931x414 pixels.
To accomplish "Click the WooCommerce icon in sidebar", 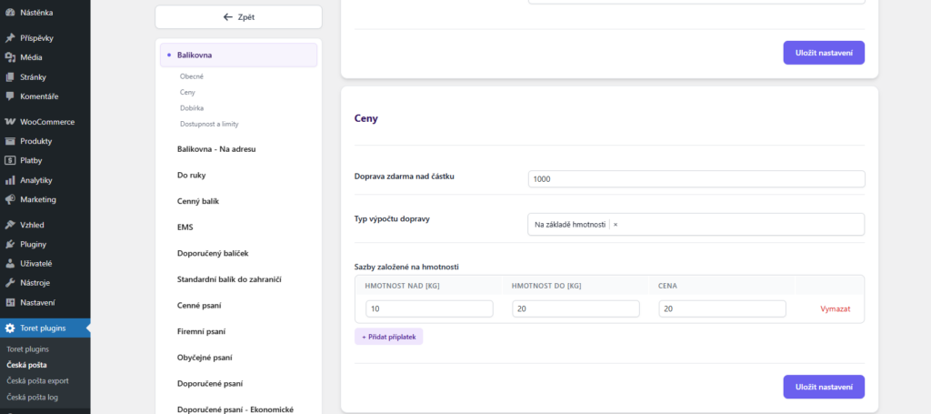I will (x=9, y=122).
